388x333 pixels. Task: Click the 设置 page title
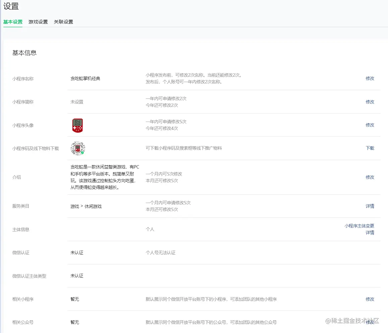tap(11, 6)
